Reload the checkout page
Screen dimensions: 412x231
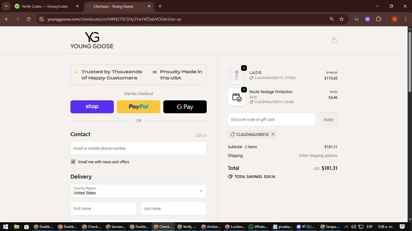click(x=29, y=19)
